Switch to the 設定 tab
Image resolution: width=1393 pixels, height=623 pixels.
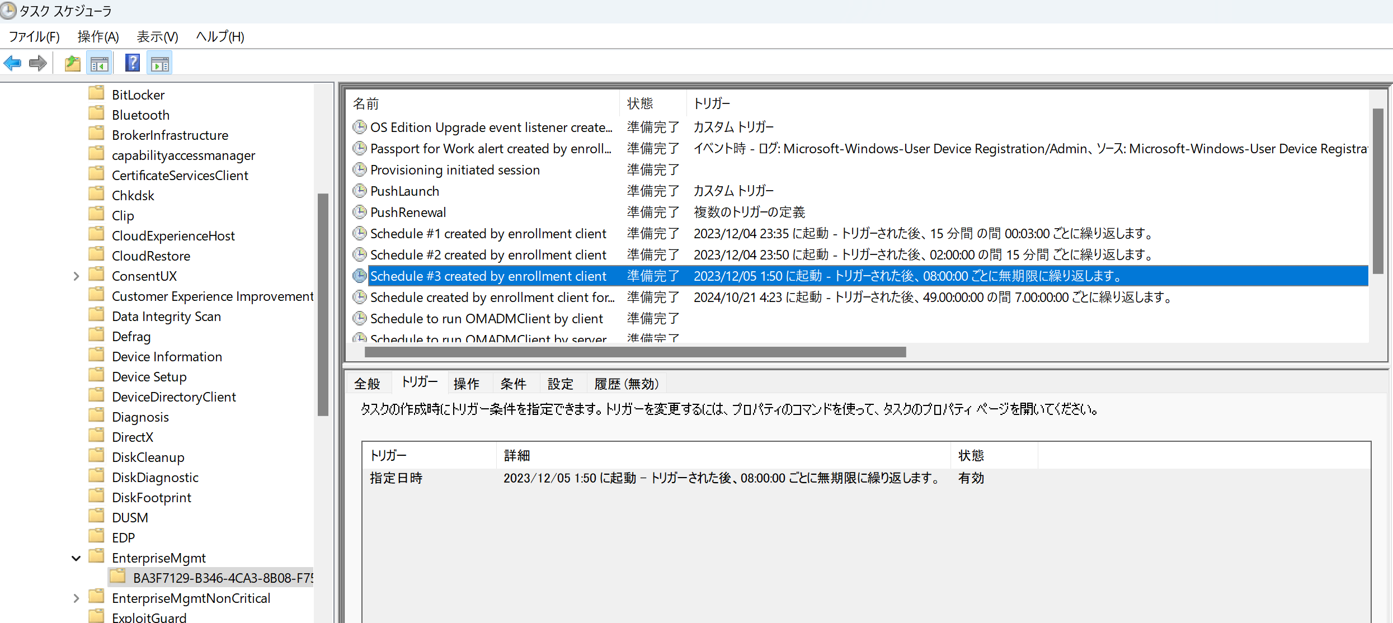coord(561,384)
